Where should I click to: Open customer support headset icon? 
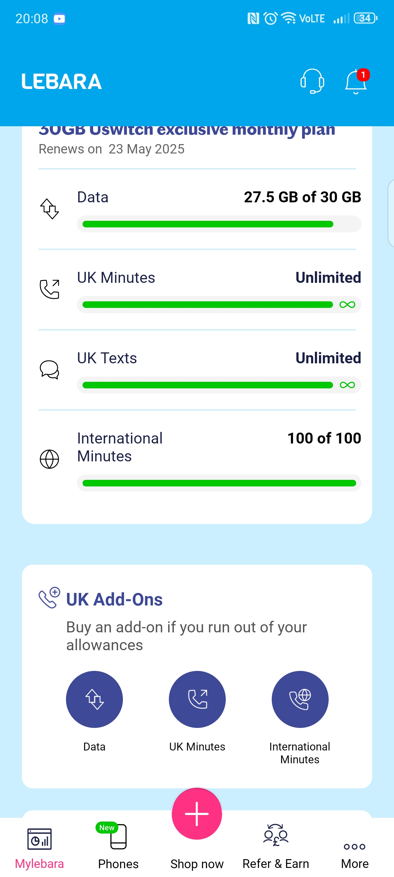tap(312, 81)
